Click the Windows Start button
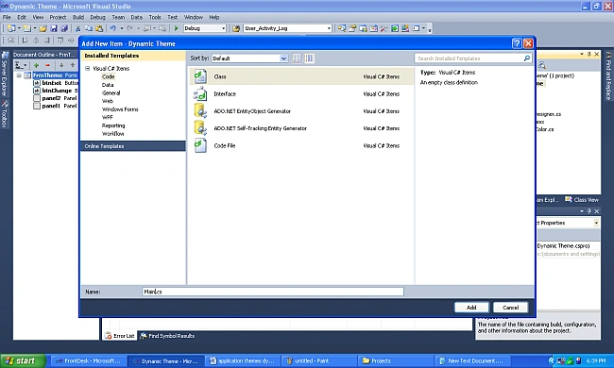Viewport: 614px width, 368px height. point(24,360)
